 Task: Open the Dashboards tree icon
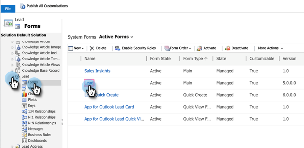point(24,141)
